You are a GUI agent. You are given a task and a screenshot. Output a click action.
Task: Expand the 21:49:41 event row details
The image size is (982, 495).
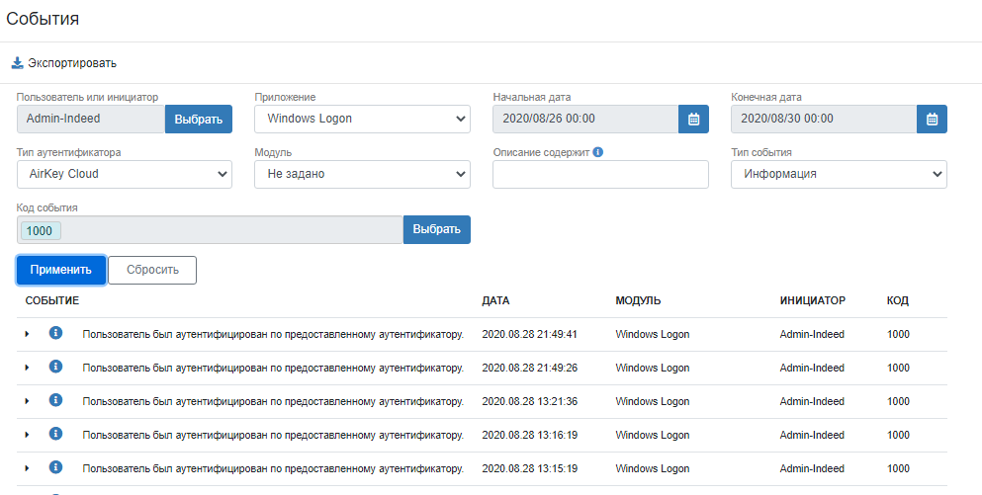click(x=28, y=334)
